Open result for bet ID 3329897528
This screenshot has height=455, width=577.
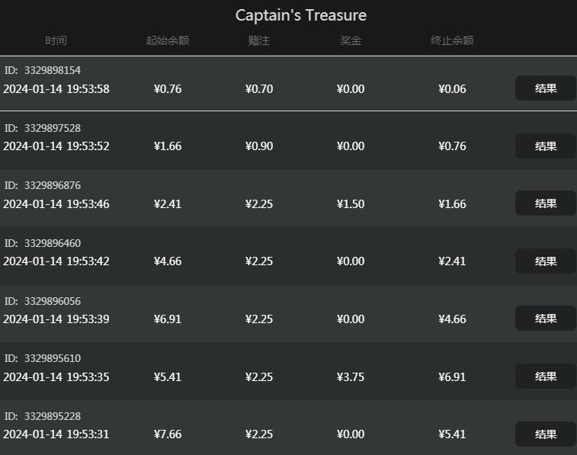pos(545,146)
